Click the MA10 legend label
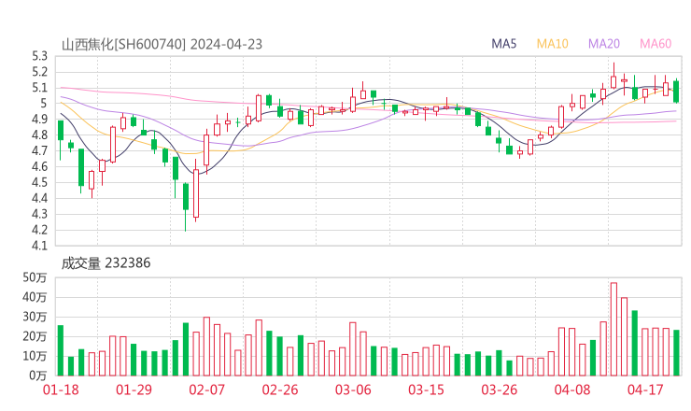Image resolution: width=691 pixels, height=411 pixels. pos(552,44)
